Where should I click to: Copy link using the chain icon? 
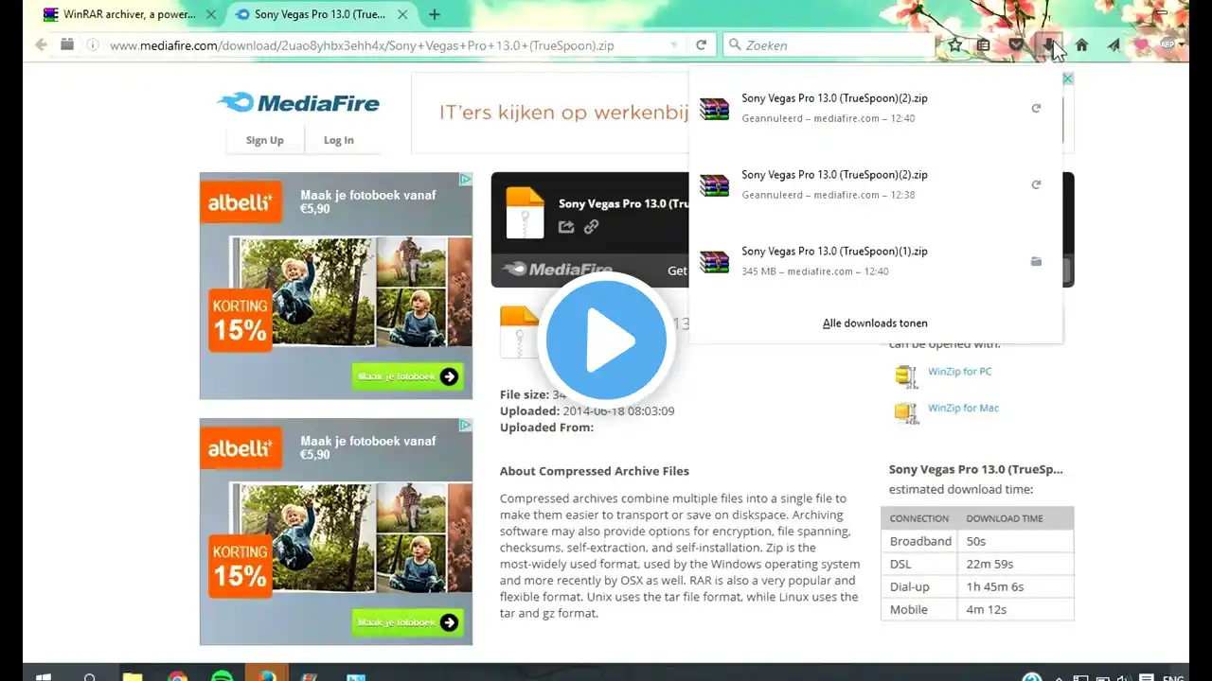pos(591,226)
